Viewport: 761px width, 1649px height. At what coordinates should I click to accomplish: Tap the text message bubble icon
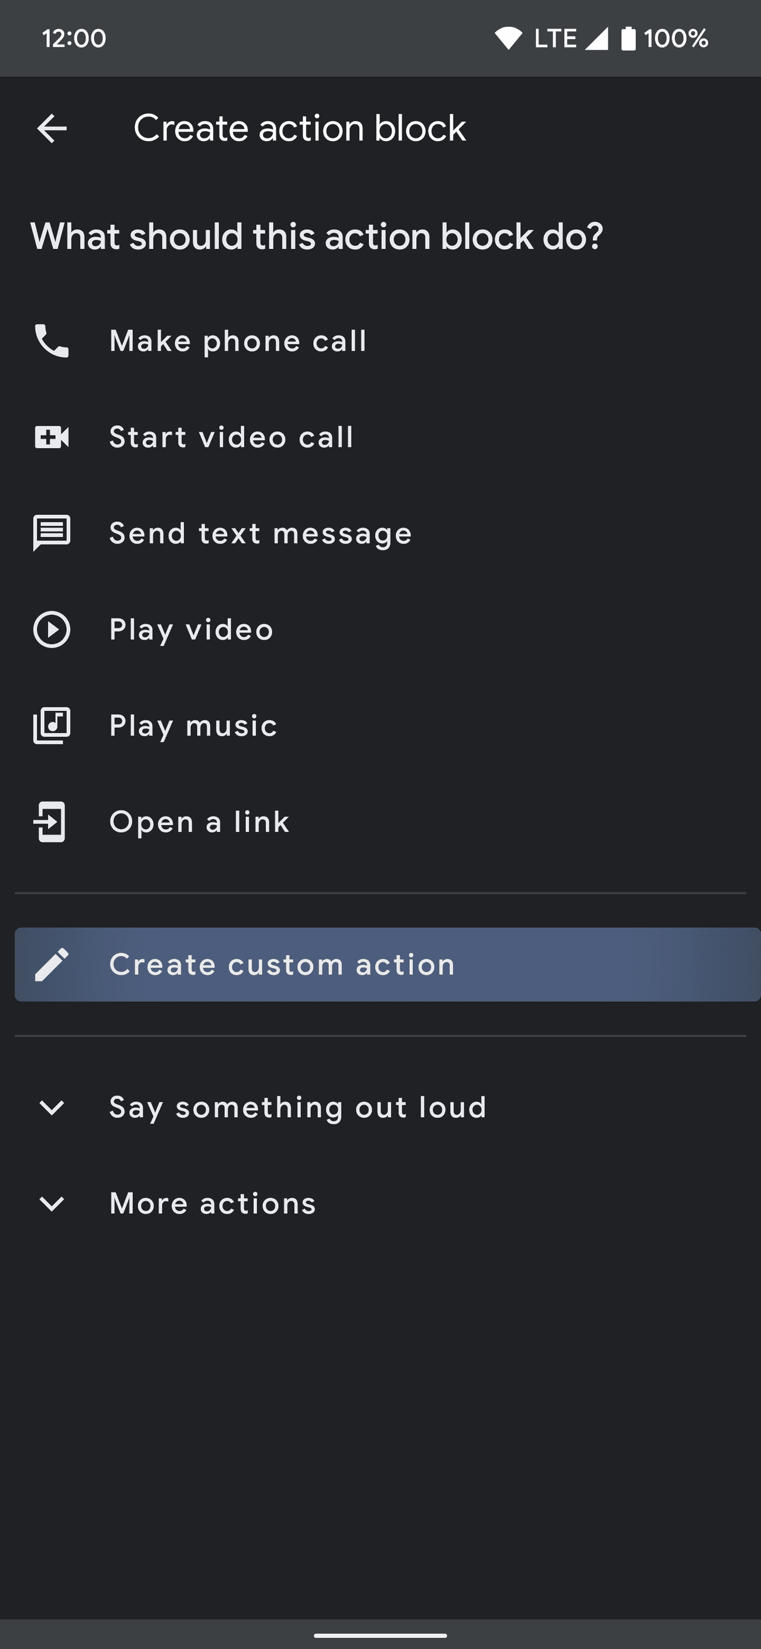click(52, 533)
